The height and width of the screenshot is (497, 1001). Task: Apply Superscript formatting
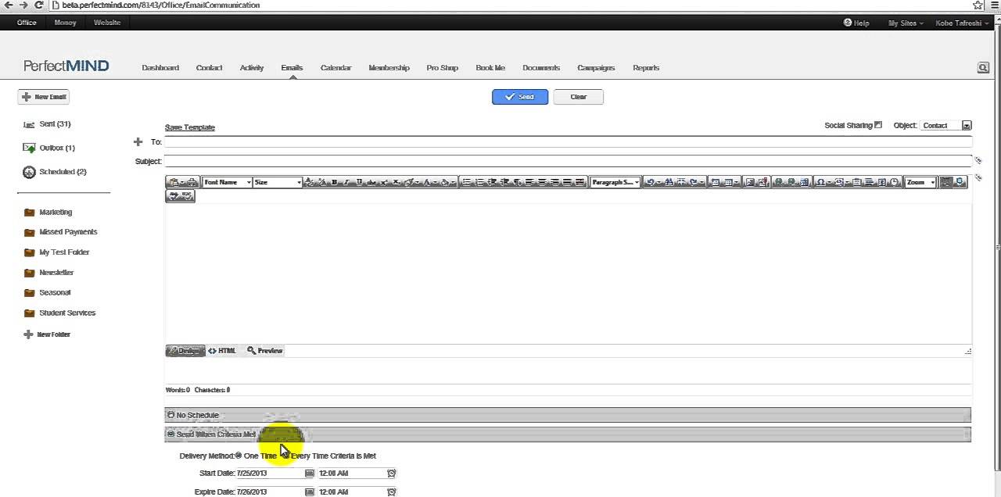click(384, 182)
